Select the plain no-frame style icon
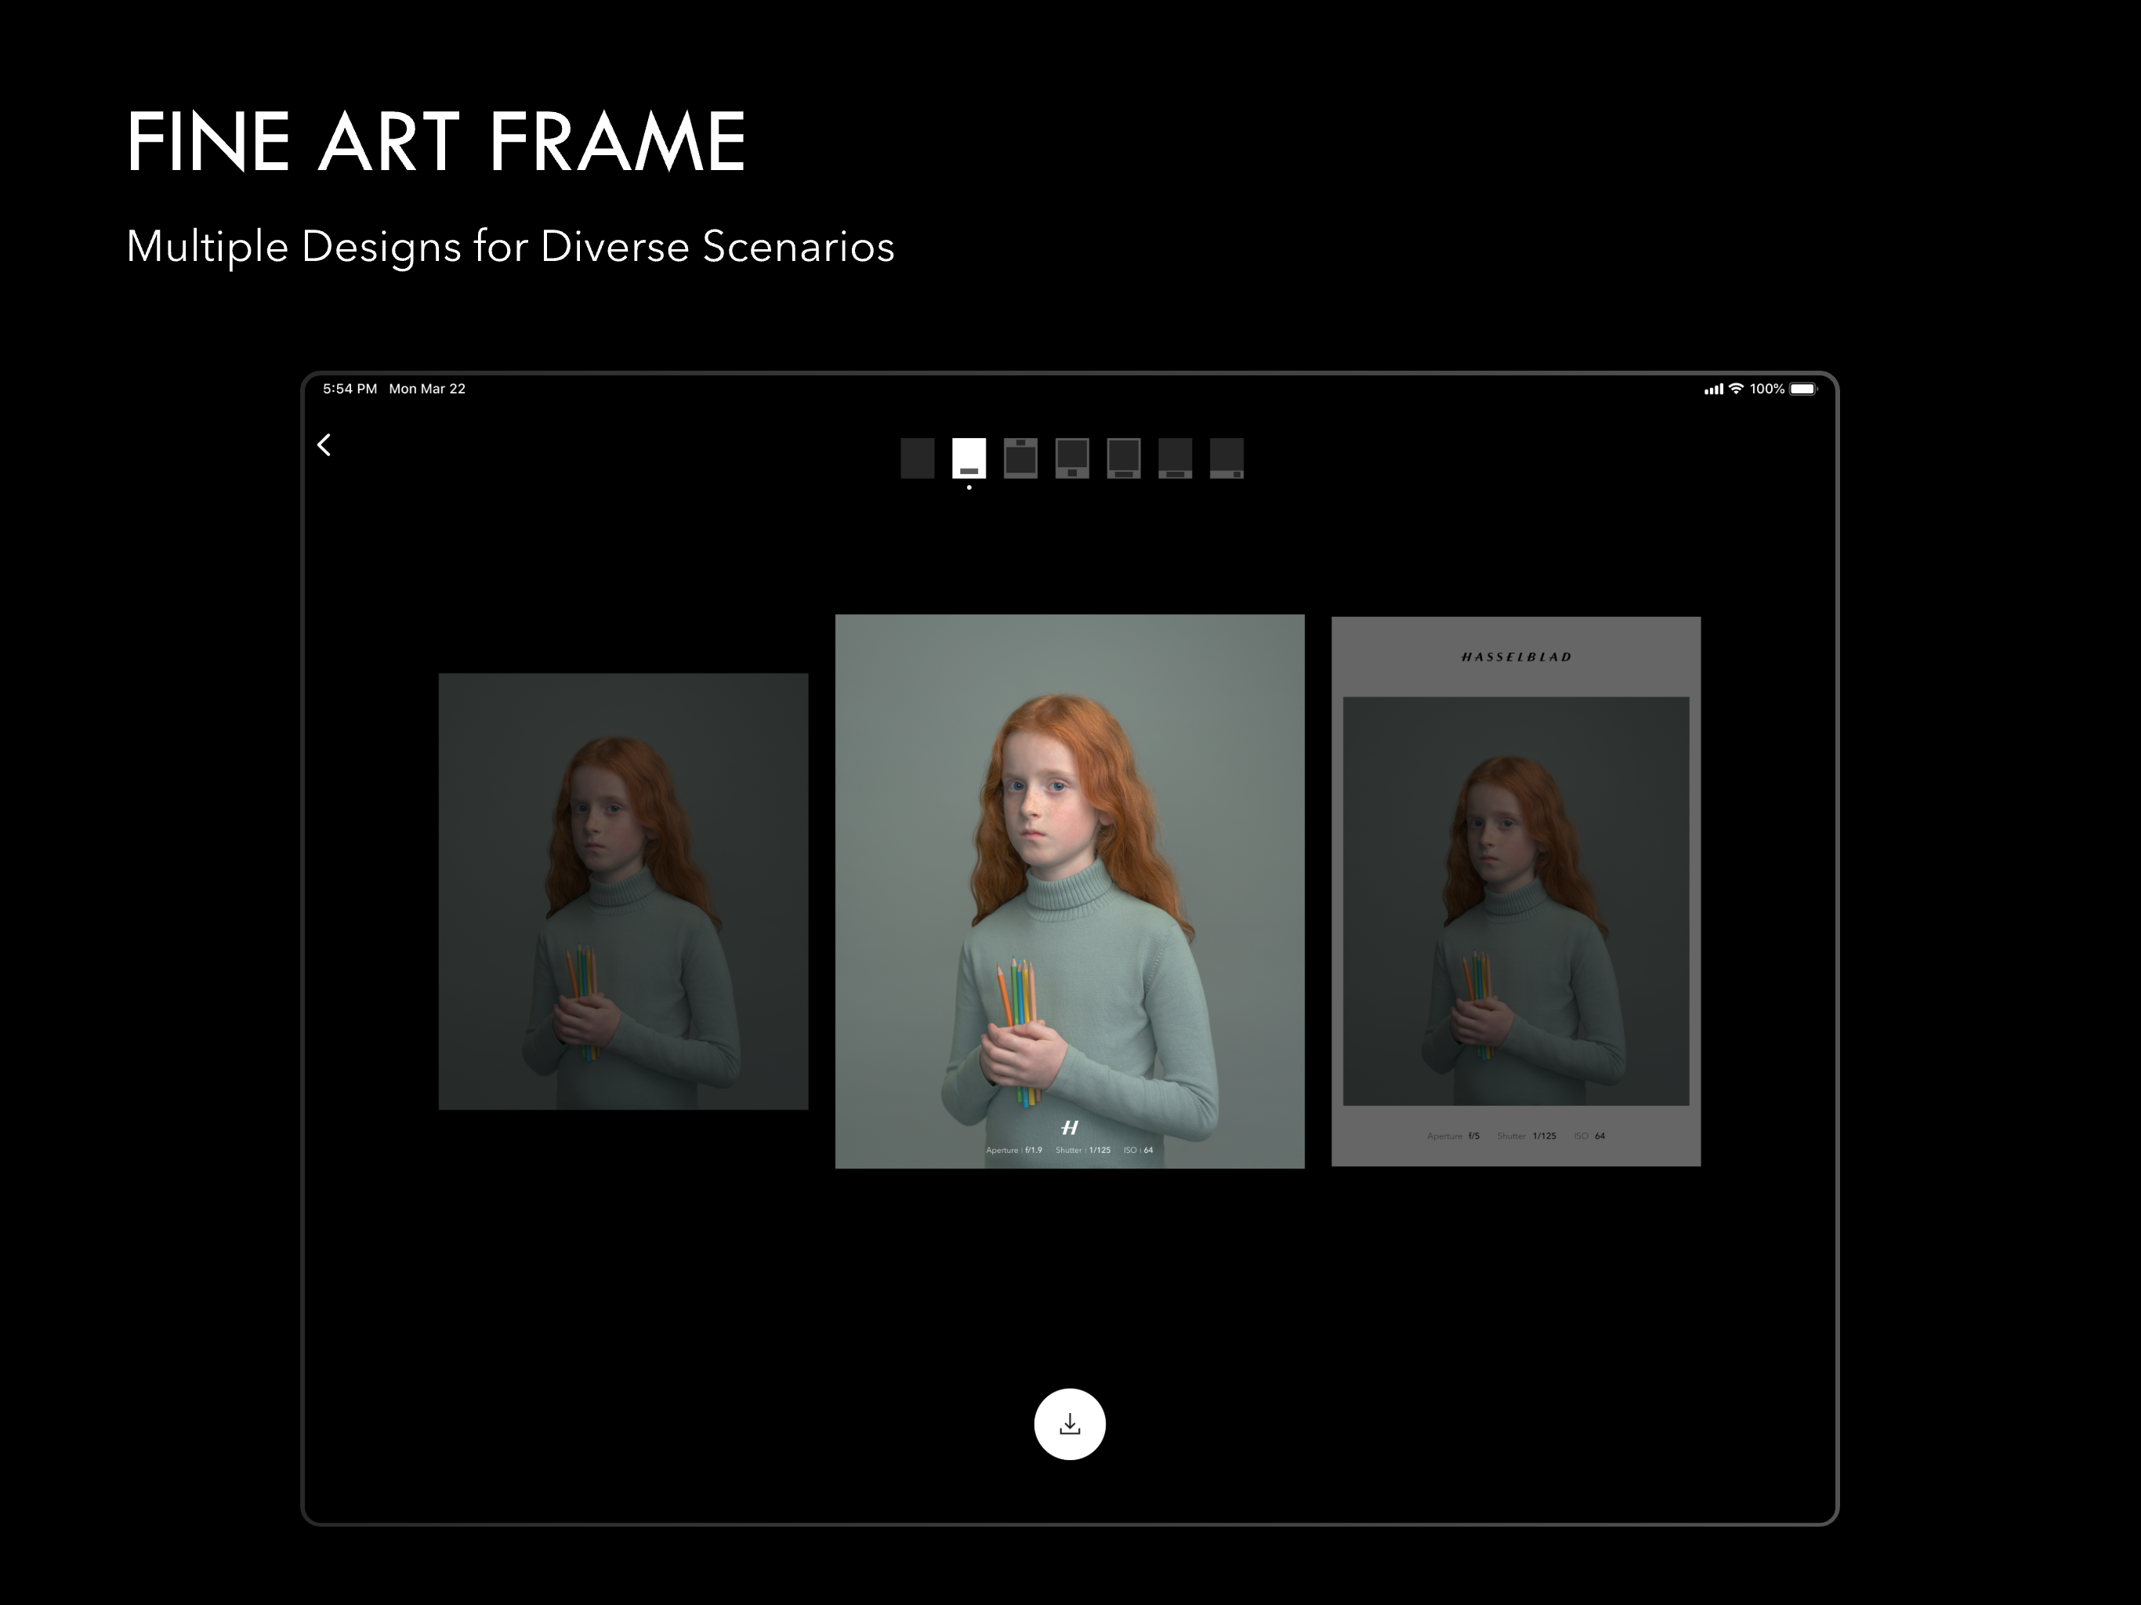Screen dimensions: 2141x1605 (x=917, y=458)
